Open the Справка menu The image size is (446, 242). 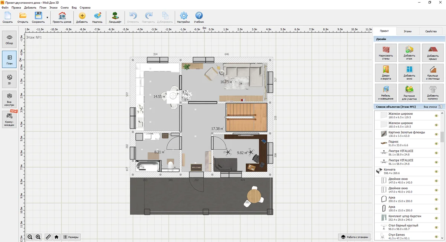[85, 7]
